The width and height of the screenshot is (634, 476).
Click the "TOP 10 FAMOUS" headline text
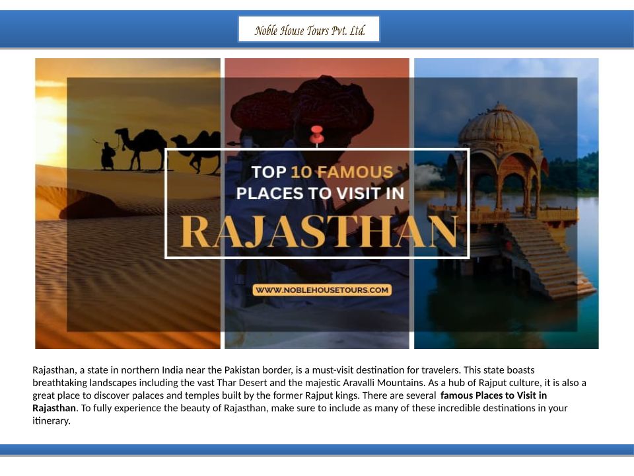click(322, 173)
